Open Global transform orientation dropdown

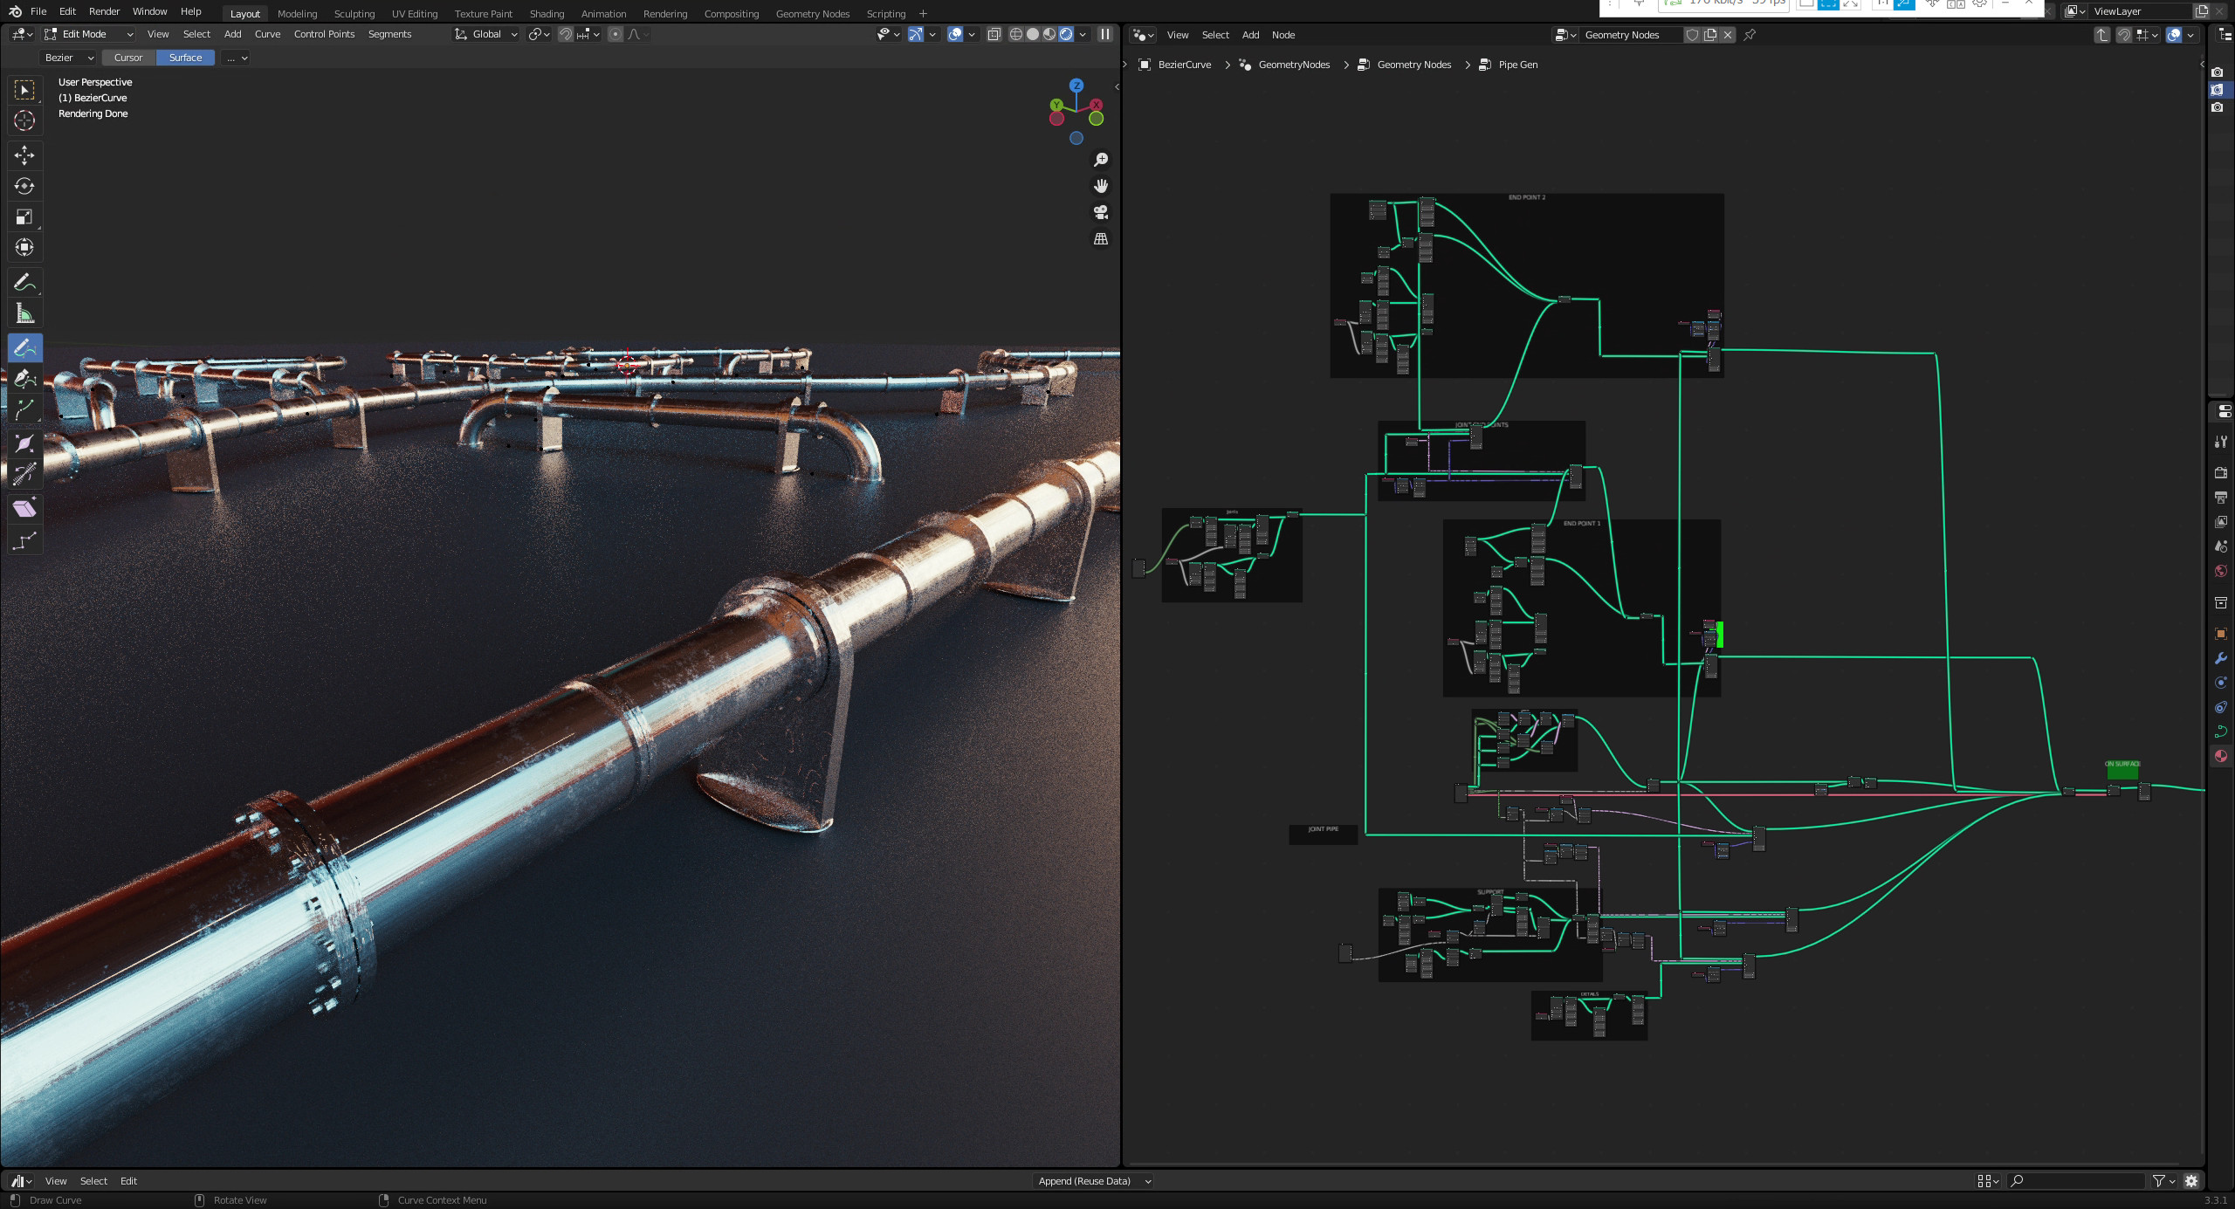coord(486,34)
